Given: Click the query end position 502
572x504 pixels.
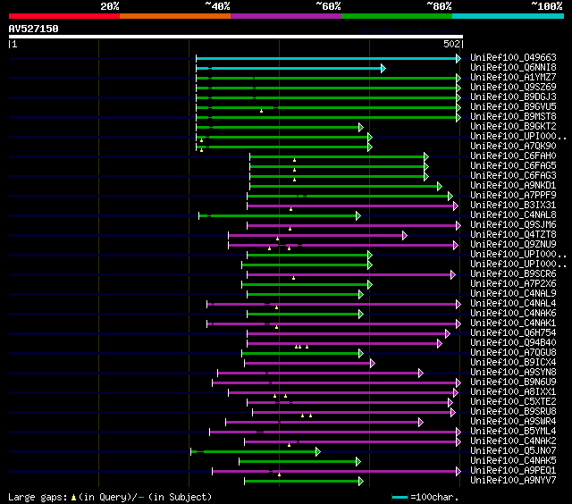Looking at the screenshot, I should (451, 44).
